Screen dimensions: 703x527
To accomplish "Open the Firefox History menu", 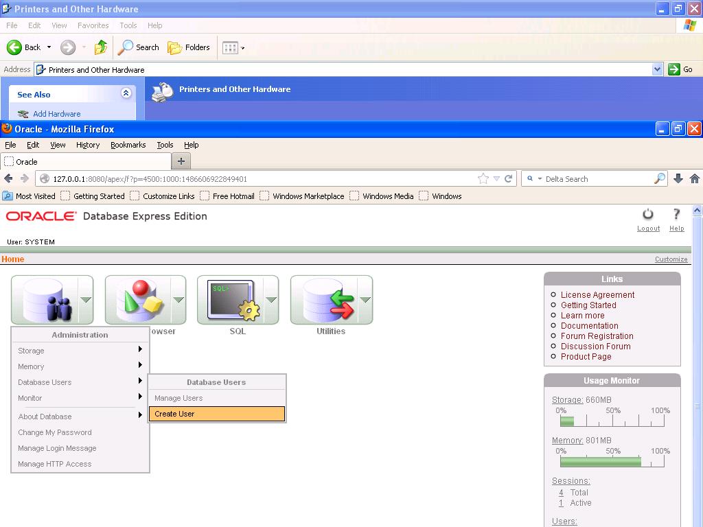I will coord(88,145).
